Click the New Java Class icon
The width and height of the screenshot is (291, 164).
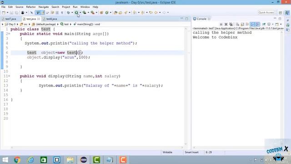coord(107,13)
